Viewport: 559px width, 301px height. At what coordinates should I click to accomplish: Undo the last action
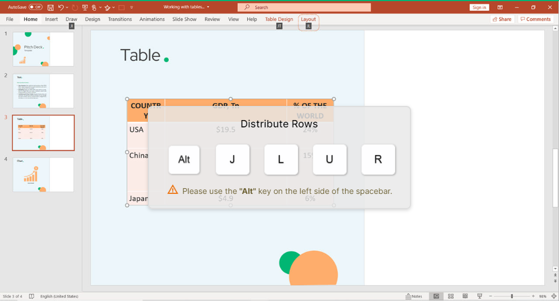60,7
